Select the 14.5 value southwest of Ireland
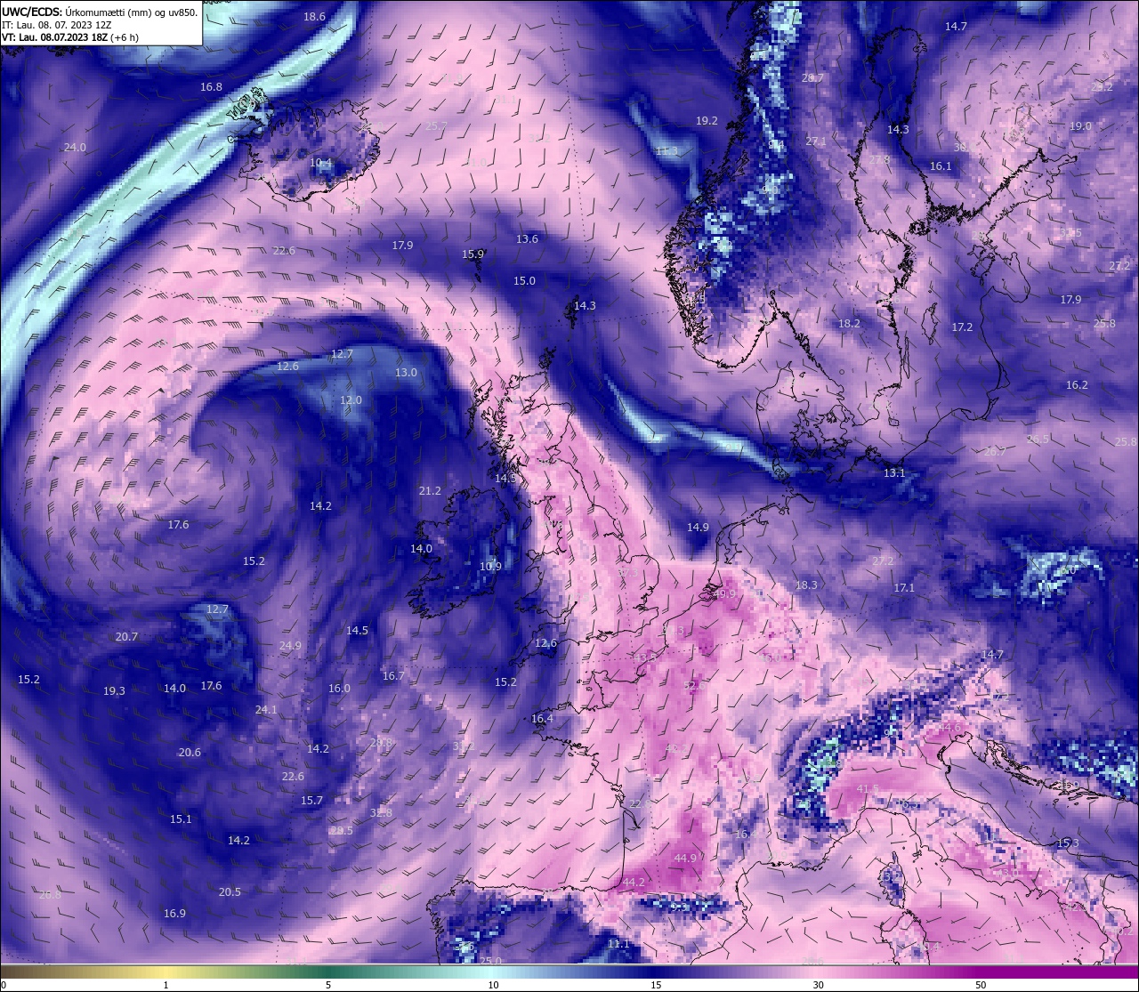This screenshot has height=992, width=1139. point(357,631)
